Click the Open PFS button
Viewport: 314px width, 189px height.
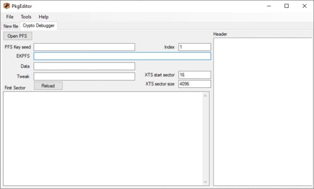[18, 36]
